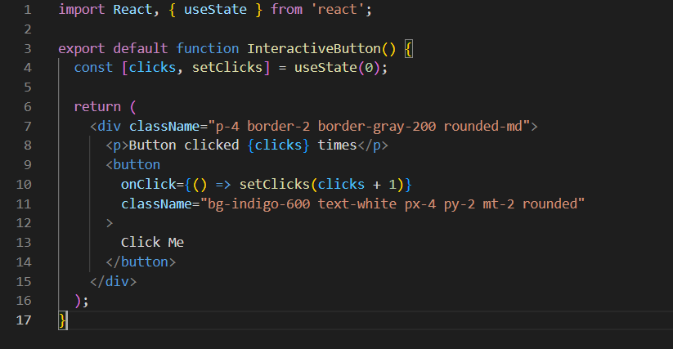Click the 'function' keyword
This screenshot has width=673, height=349.
point(208,48)
